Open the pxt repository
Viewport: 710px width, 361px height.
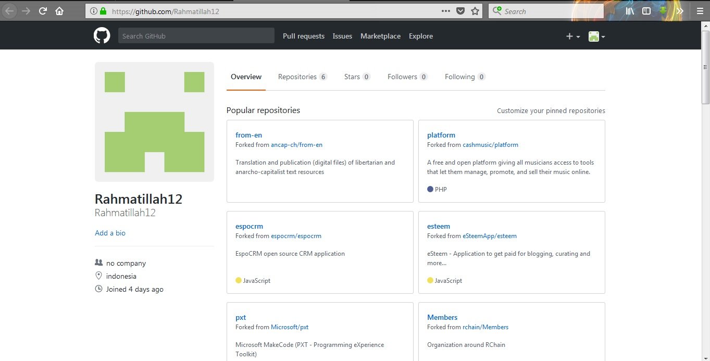241,317
